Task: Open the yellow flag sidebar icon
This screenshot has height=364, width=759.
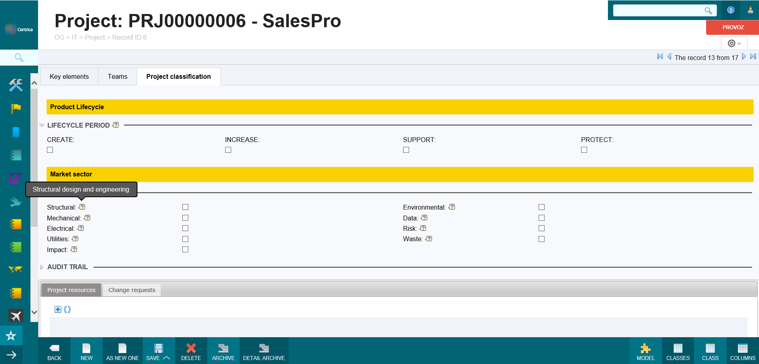Action: [x=16, y=108]
